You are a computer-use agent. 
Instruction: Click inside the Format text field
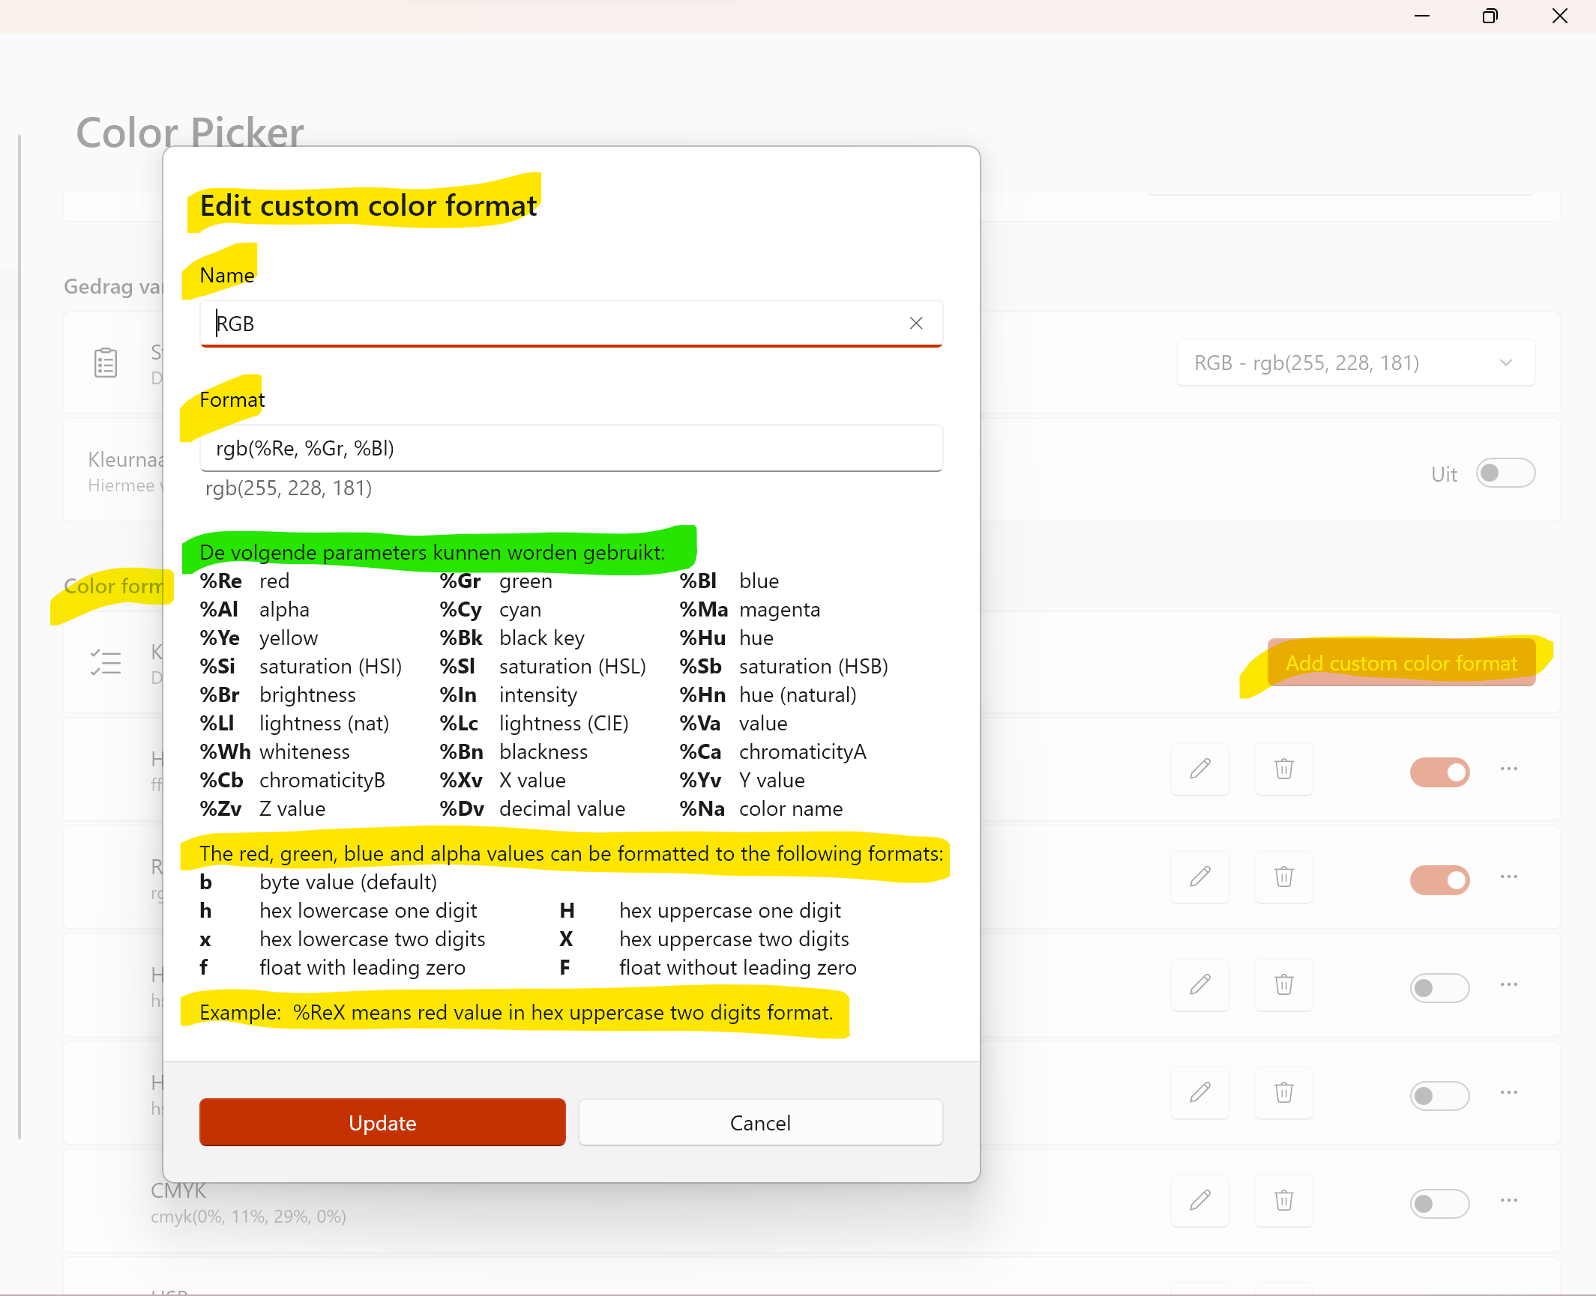point(571,448)
